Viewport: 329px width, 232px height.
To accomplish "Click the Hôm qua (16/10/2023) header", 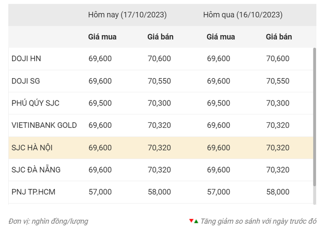I will click(243, 15).
